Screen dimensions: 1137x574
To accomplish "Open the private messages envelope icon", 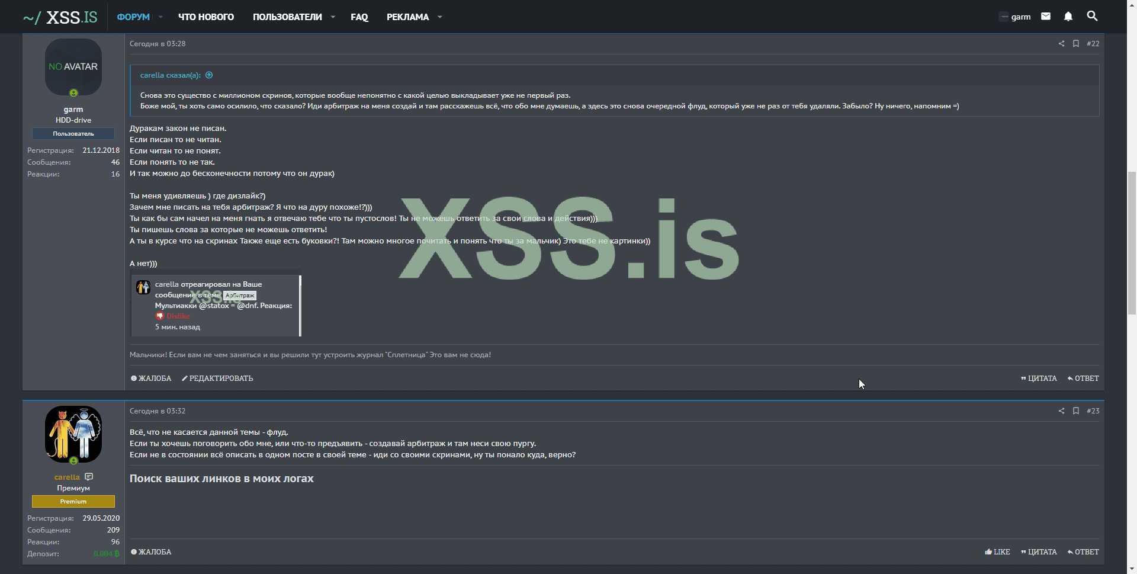I will coord(1046,17).
